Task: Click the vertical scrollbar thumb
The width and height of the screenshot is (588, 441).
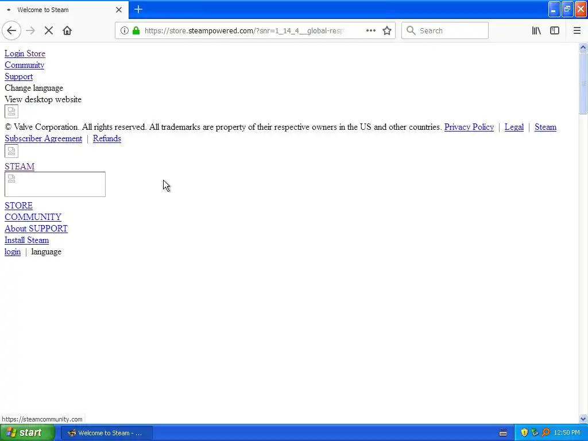Action: 583,83
